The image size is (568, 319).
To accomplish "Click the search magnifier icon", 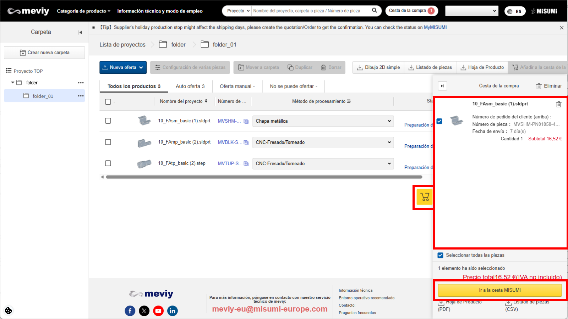I will pos(374,11).
